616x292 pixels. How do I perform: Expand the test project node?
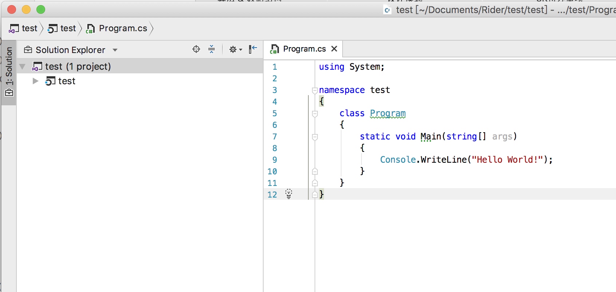[35, 81]
